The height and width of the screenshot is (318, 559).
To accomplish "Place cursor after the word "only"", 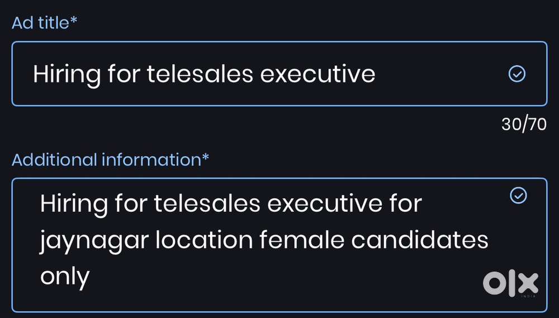I will pos(91,277).
